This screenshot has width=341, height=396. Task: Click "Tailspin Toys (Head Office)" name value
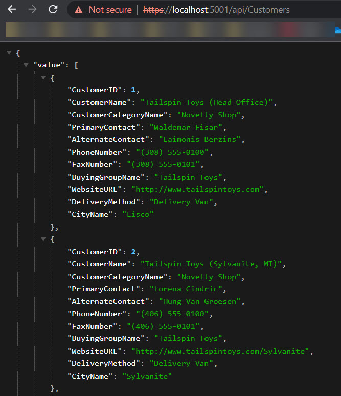(x=207, y=102)
